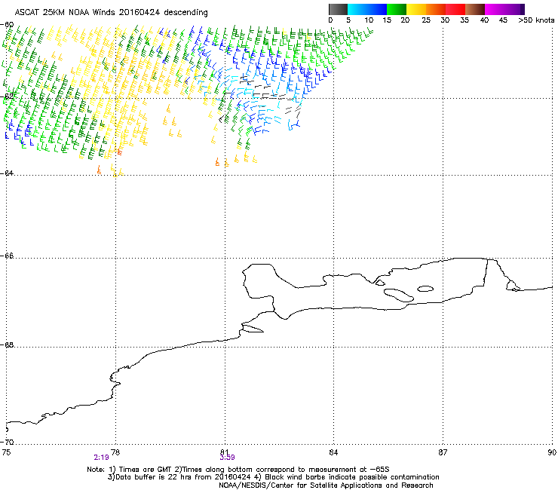Screen dimensions: 558x490
Task: Click the brown 35-40 knots legend segment
Action: 475,9
